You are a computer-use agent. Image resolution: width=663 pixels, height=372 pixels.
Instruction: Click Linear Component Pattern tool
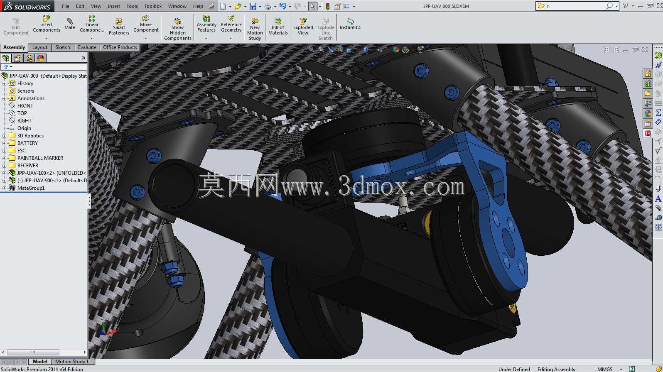click(92, 24)
